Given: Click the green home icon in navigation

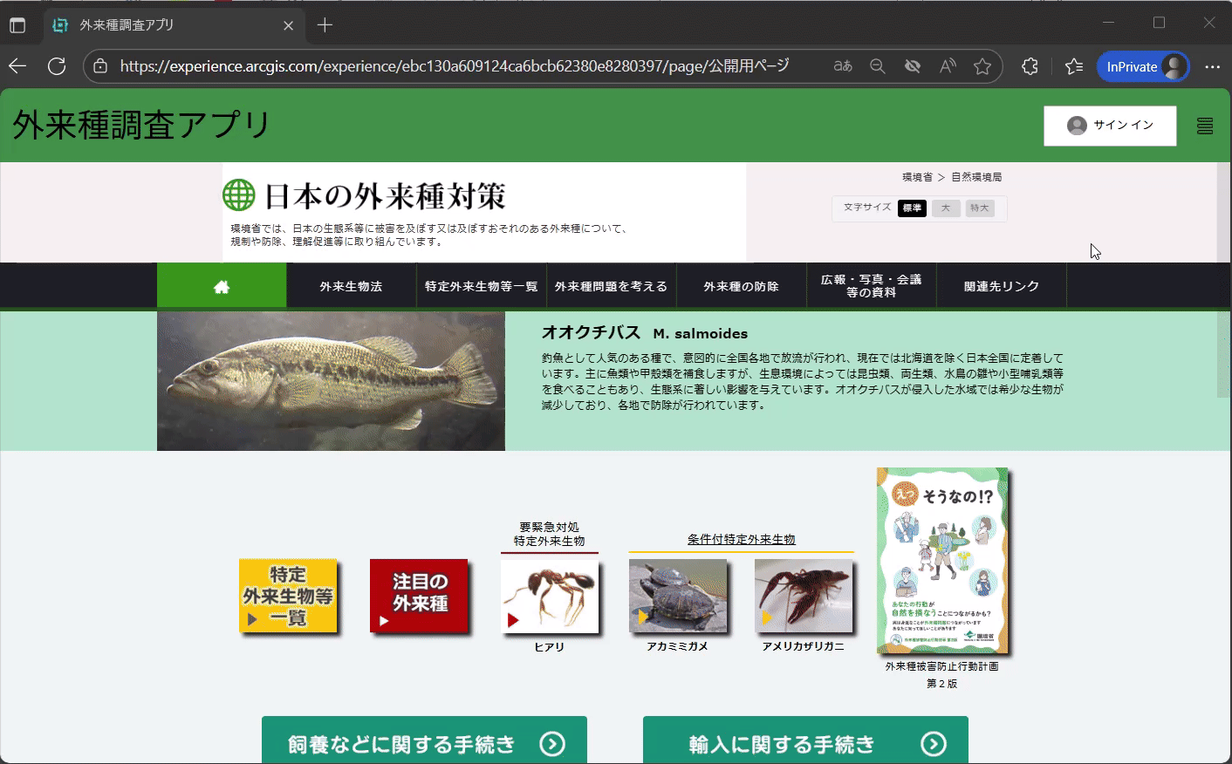Looking at the screenshot, I should click(x=222, y=286).
